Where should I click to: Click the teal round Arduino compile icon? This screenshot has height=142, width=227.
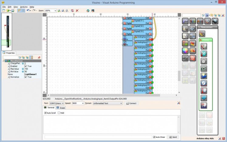[x=88, y=11]
